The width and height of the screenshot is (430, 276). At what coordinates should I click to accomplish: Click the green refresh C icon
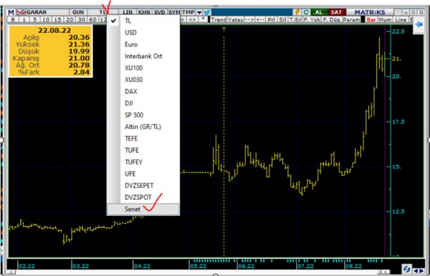pyautogui.click(x=306, y=12)
